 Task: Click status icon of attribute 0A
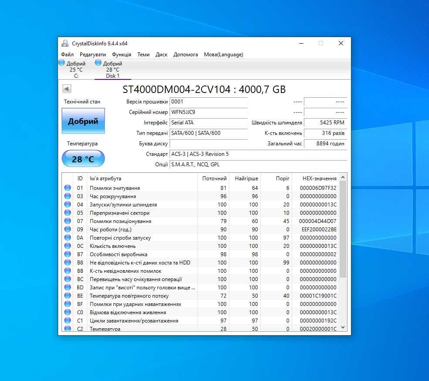coord(68,237)
